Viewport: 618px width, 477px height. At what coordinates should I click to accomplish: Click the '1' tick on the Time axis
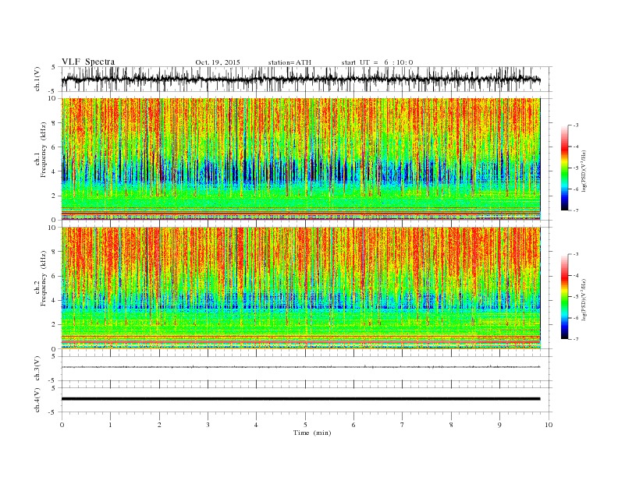coord(110,425)
